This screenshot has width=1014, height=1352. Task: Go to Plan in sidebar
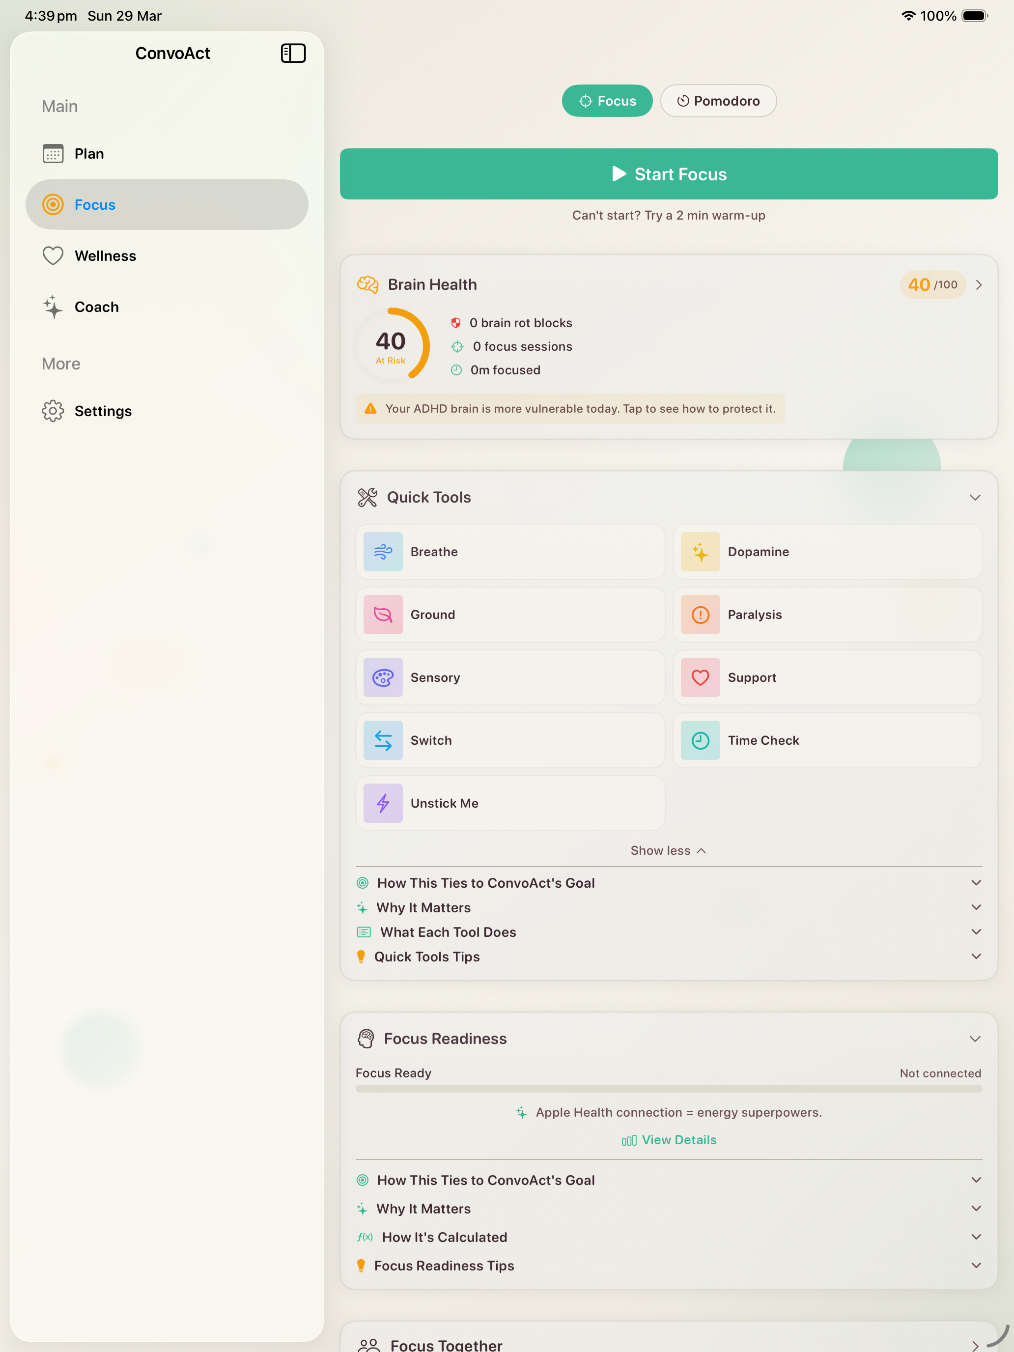(x=166, y=153)
